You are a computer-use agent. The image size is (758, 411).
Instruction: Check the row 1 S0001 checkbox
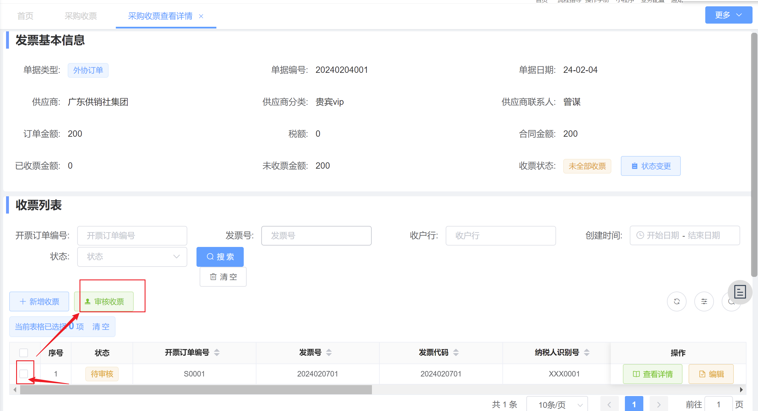click(x=24, y=374)
